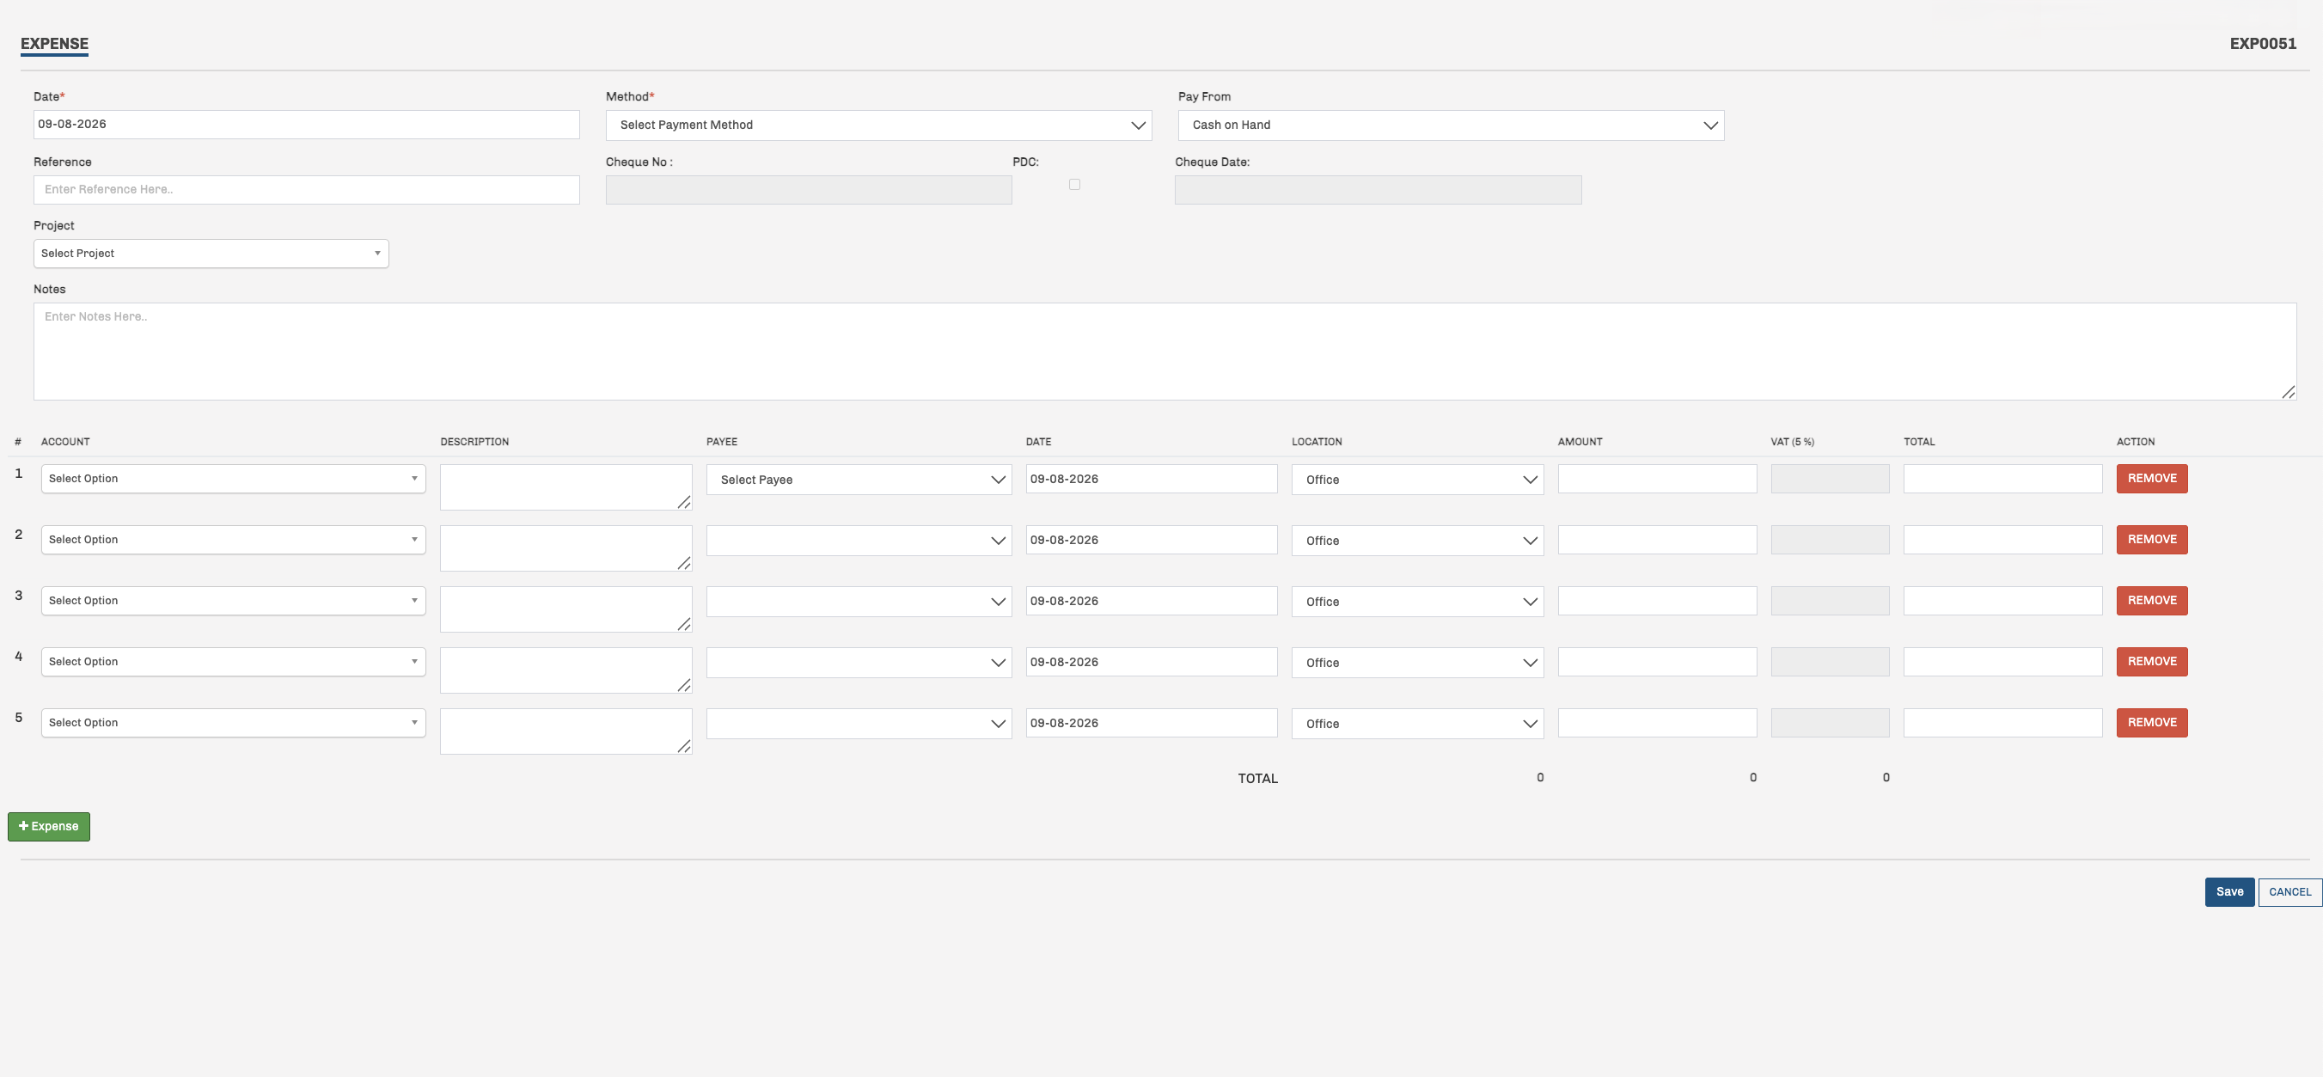Image resolution: width=2323 pixels, height=1077 pixels.
Task: Open the row 5 Office location dropdown
Action: coord(1416,724)
